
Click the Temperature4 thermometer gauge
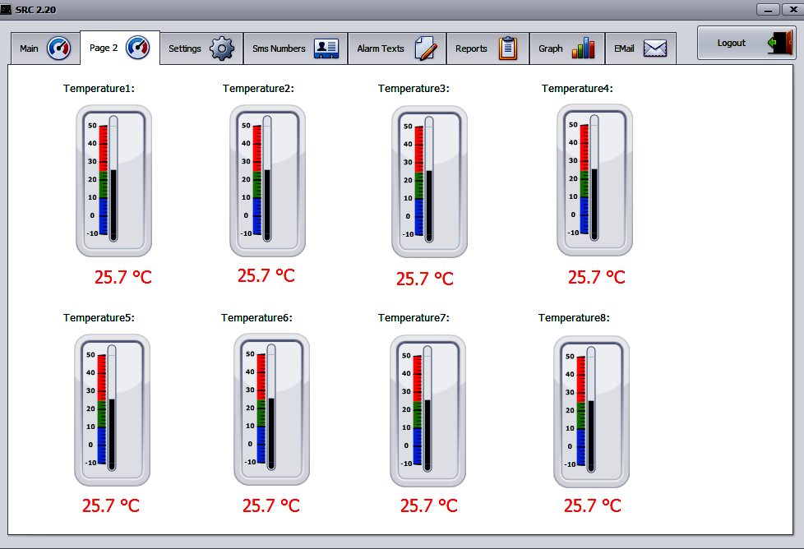click(594, 179)
